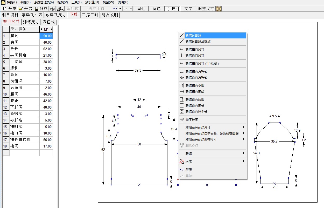Viewport: 324px width, 208px height.
Task: Click the 储存 save button
Action: [41, 9]
